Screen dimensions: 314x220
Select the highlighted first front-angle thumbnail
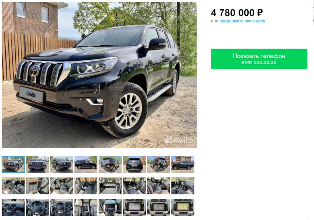(13, 164)
